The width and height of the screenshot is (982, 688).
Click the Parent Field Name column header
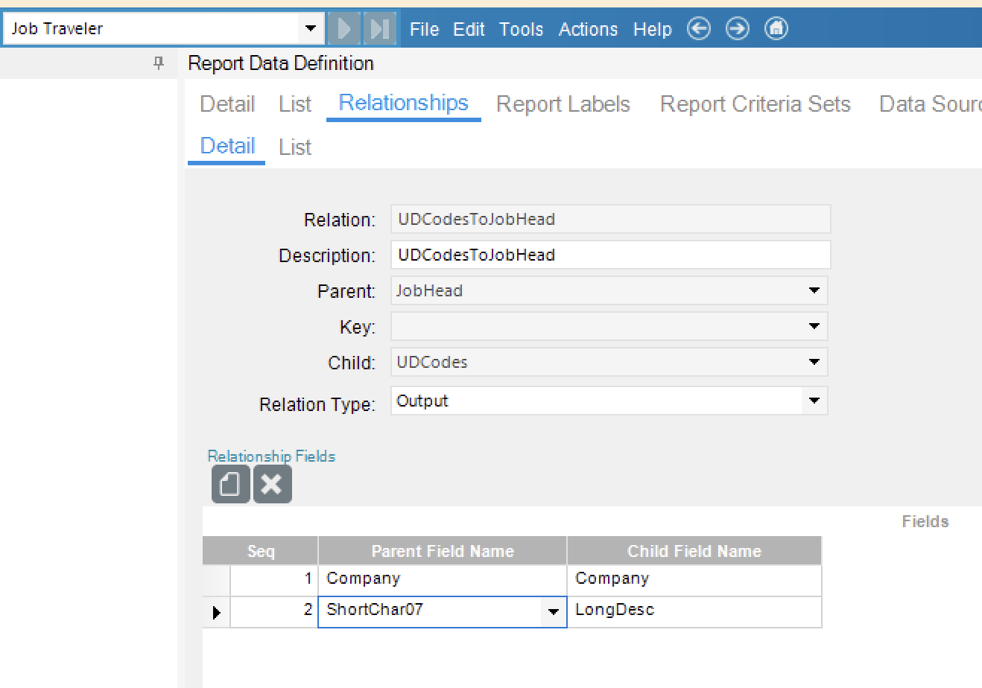[x=442, y=551]
